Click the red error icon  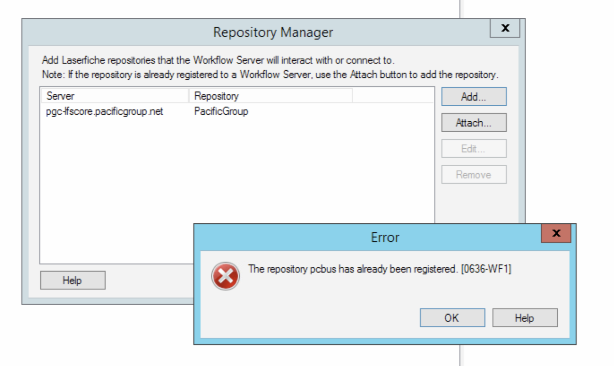(226, 276)
